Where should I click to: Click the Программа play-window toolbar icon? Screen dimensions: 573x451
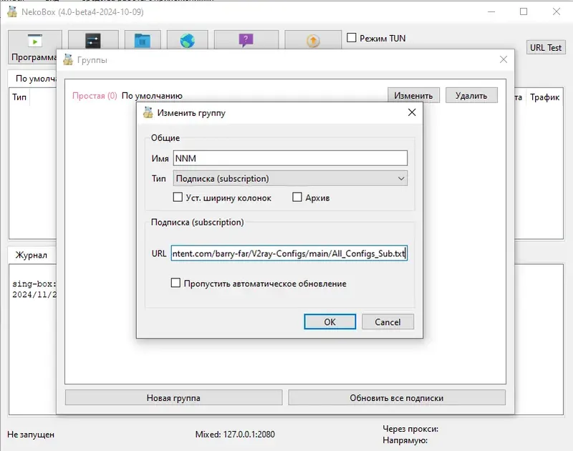(34, 41)
